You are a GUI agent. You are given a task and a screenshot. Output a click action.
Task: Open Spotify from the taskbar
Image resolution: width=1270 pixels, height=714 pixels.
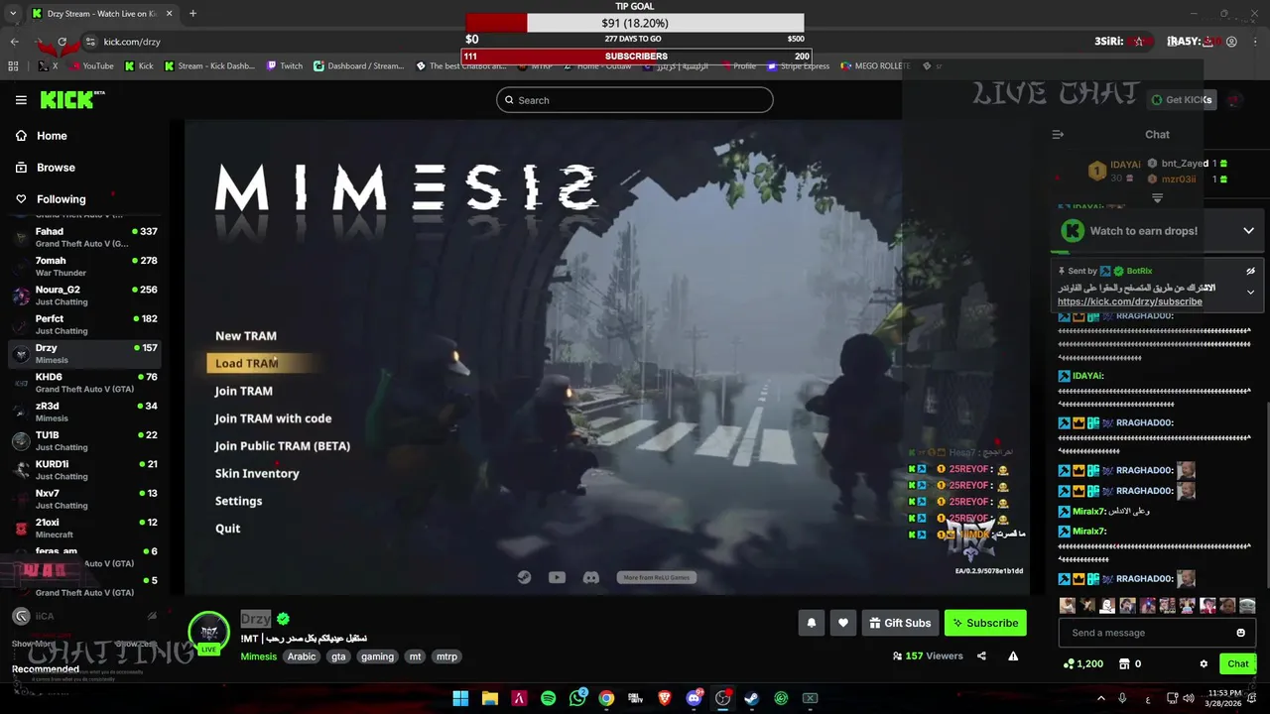coord(548,698)
